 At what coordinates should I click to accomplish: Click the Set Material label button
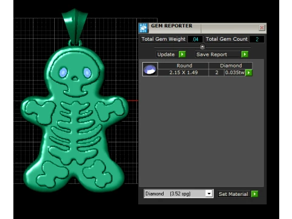pyautogui.click(x=234, y=194)
